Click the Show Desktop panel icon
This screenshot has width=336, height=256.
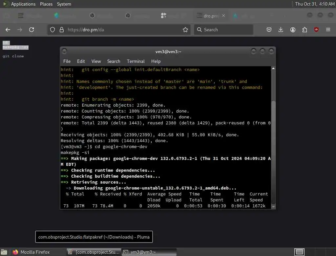[4, 252]
